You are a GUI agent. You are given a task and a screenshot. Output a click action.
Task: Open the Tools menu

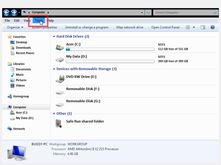coord(39,21)
